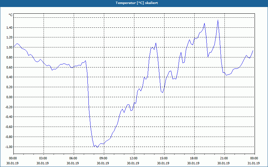Click the curve peak near 19:00
Screen dimensions: 268x167
[204, 23]
